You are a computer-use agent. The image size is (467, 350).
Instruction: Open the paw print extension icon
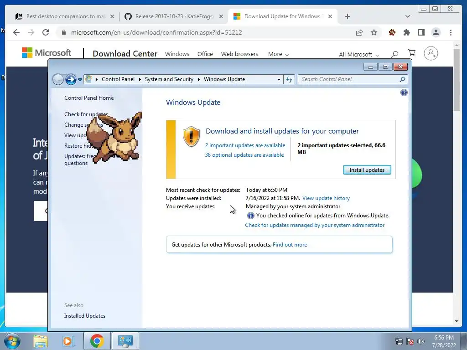point(392,32)
